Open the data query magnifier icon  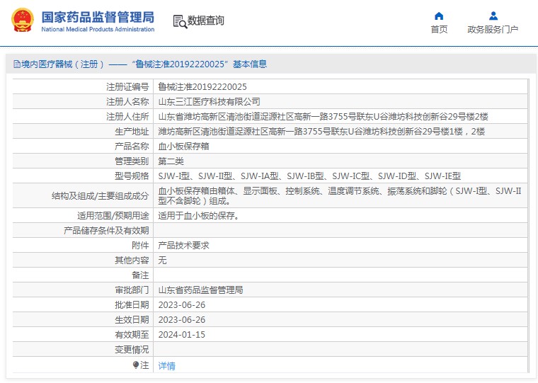click(x=180, y=22)
